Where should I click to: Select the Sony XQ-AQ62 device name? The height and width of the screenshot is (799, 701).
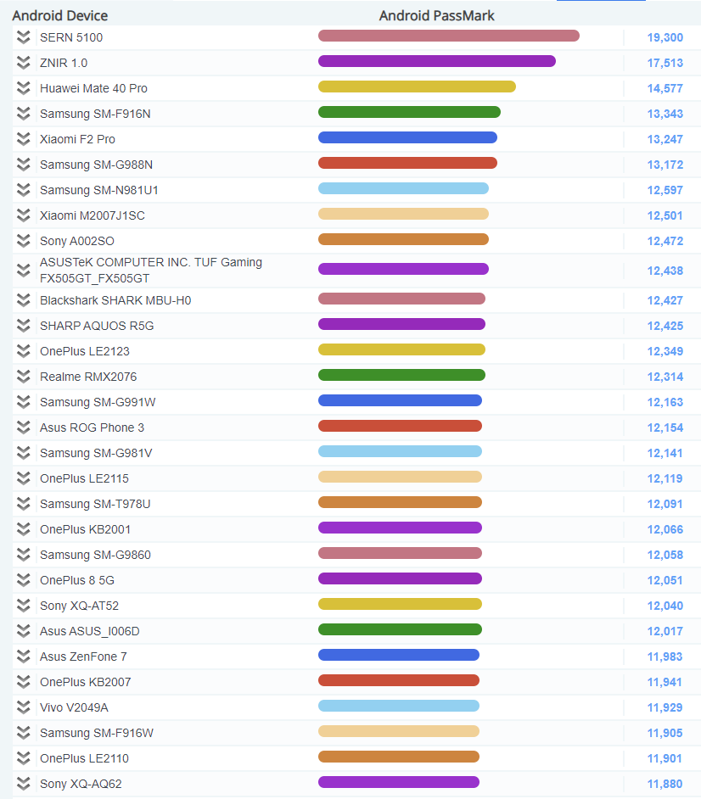pos(81,785)
